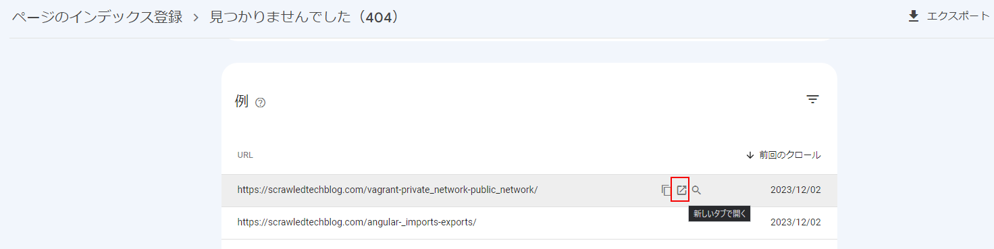The height and width of the screenshot is (249, 994).
Task: Select the vagrant-private_network-public_network URL row
Action: pos(529,190)
